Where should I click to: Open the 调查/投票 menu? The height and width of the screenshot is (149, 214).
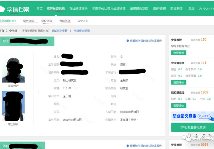[159, 9]
